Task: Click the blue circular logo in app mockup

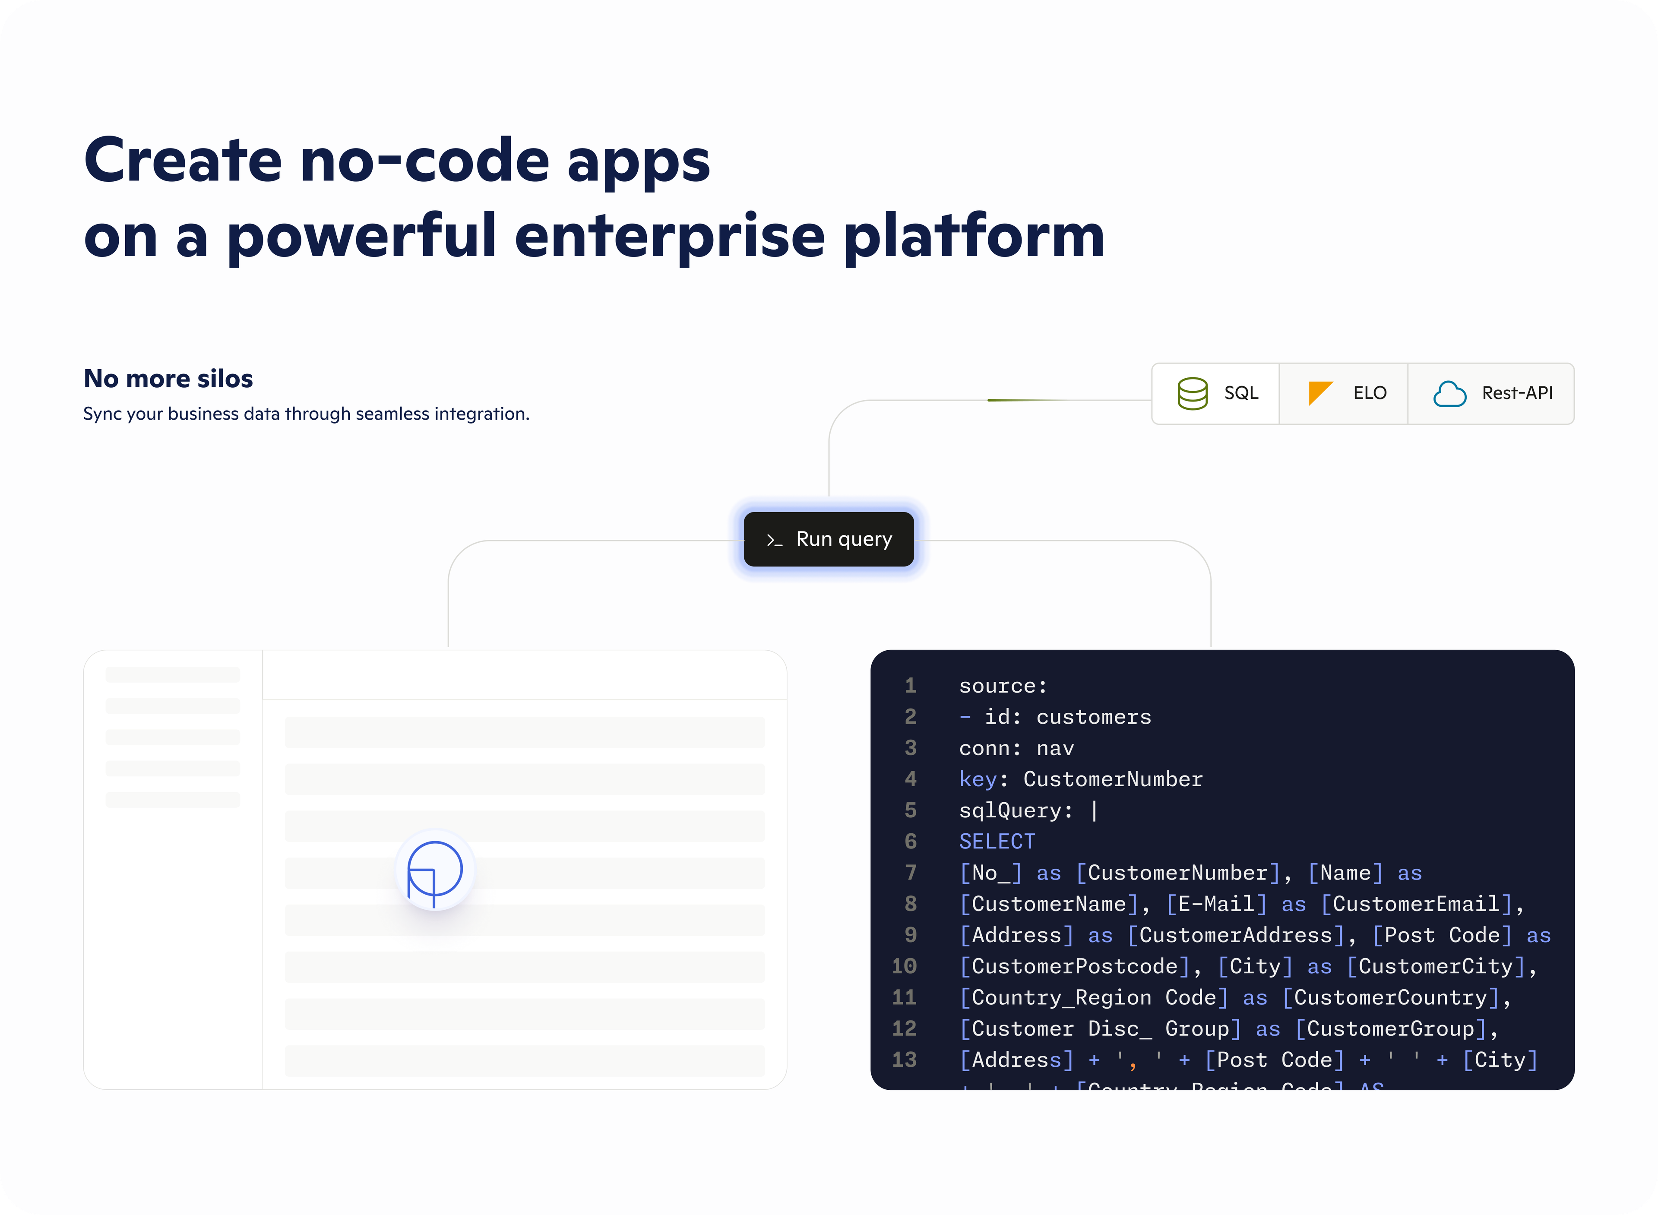Action: pyautogui.click(x=434, y=872)
